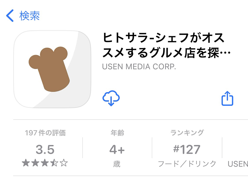
Task: Tap the truncated ヒトサラ app title
Action: tap(167, 45)
